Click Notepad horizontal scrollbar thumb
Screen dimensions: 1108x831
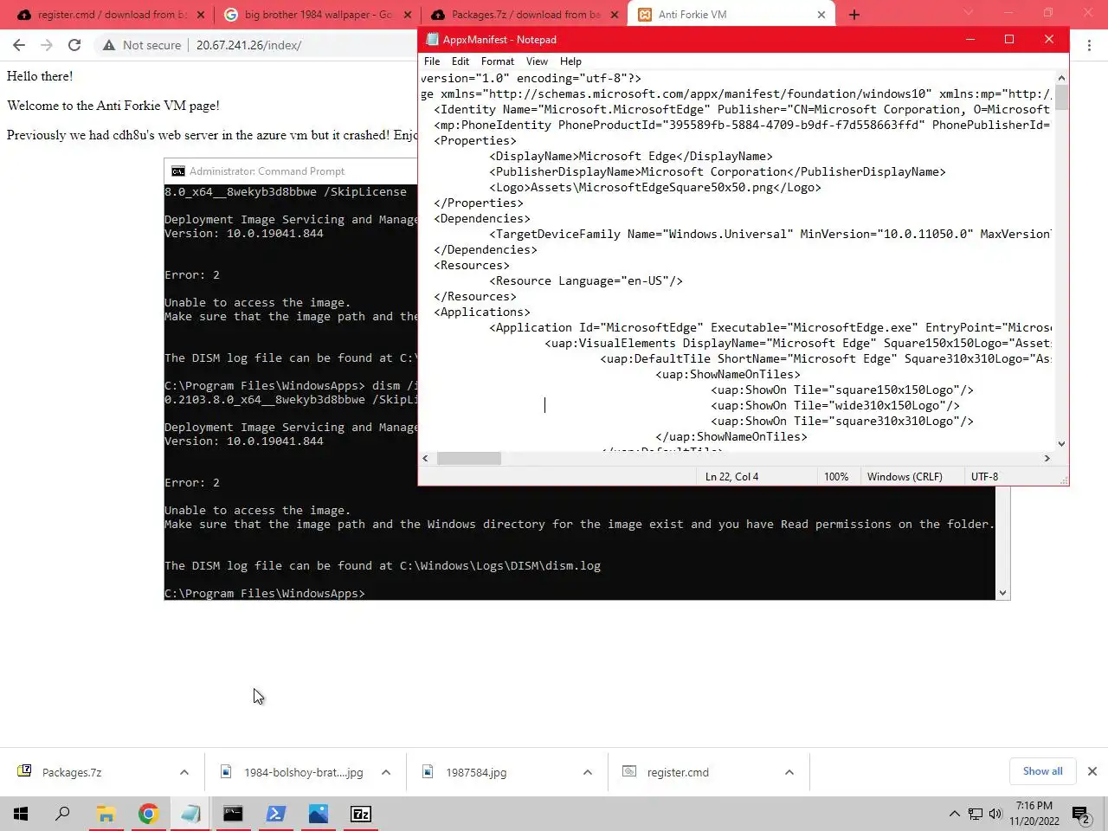coord(469,458)
